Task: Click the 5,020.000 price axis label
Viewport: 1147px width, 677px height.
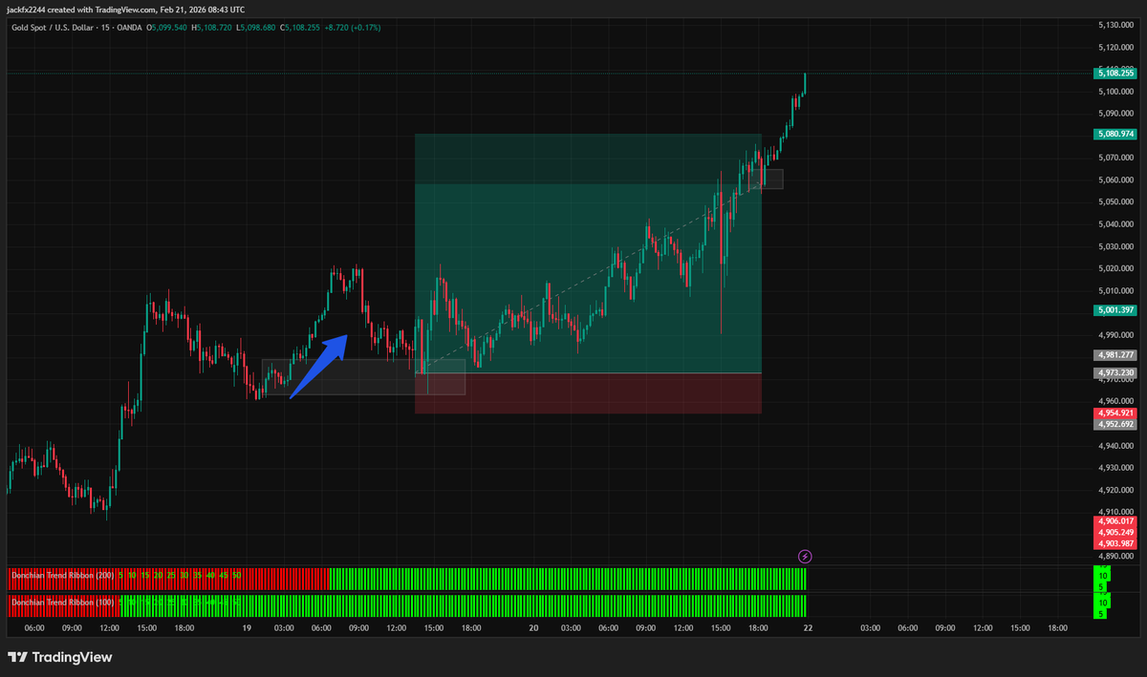Action: coord(1115,268)
